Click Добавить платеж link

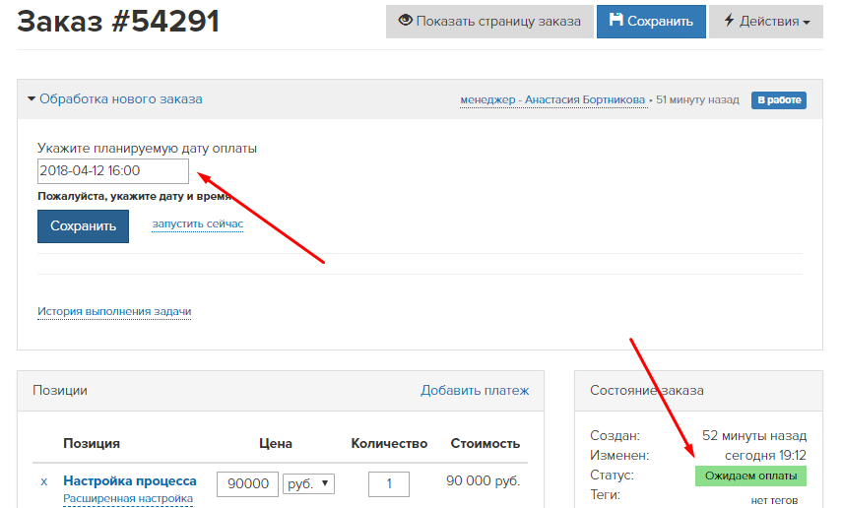point(475,391)
